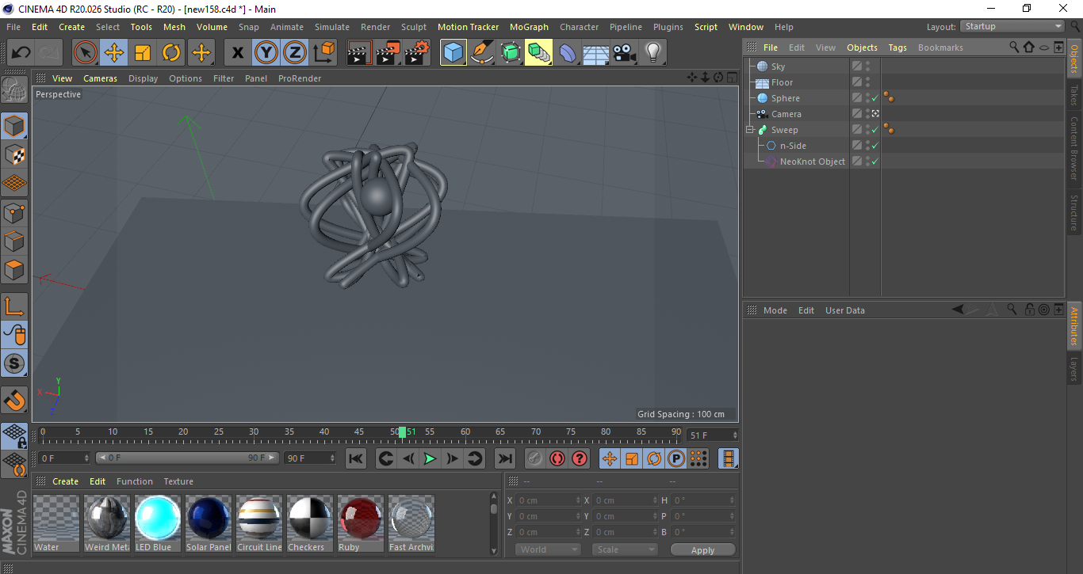Toggle the Z axis lock
1083x574 pixels.
tap(294, 53)
